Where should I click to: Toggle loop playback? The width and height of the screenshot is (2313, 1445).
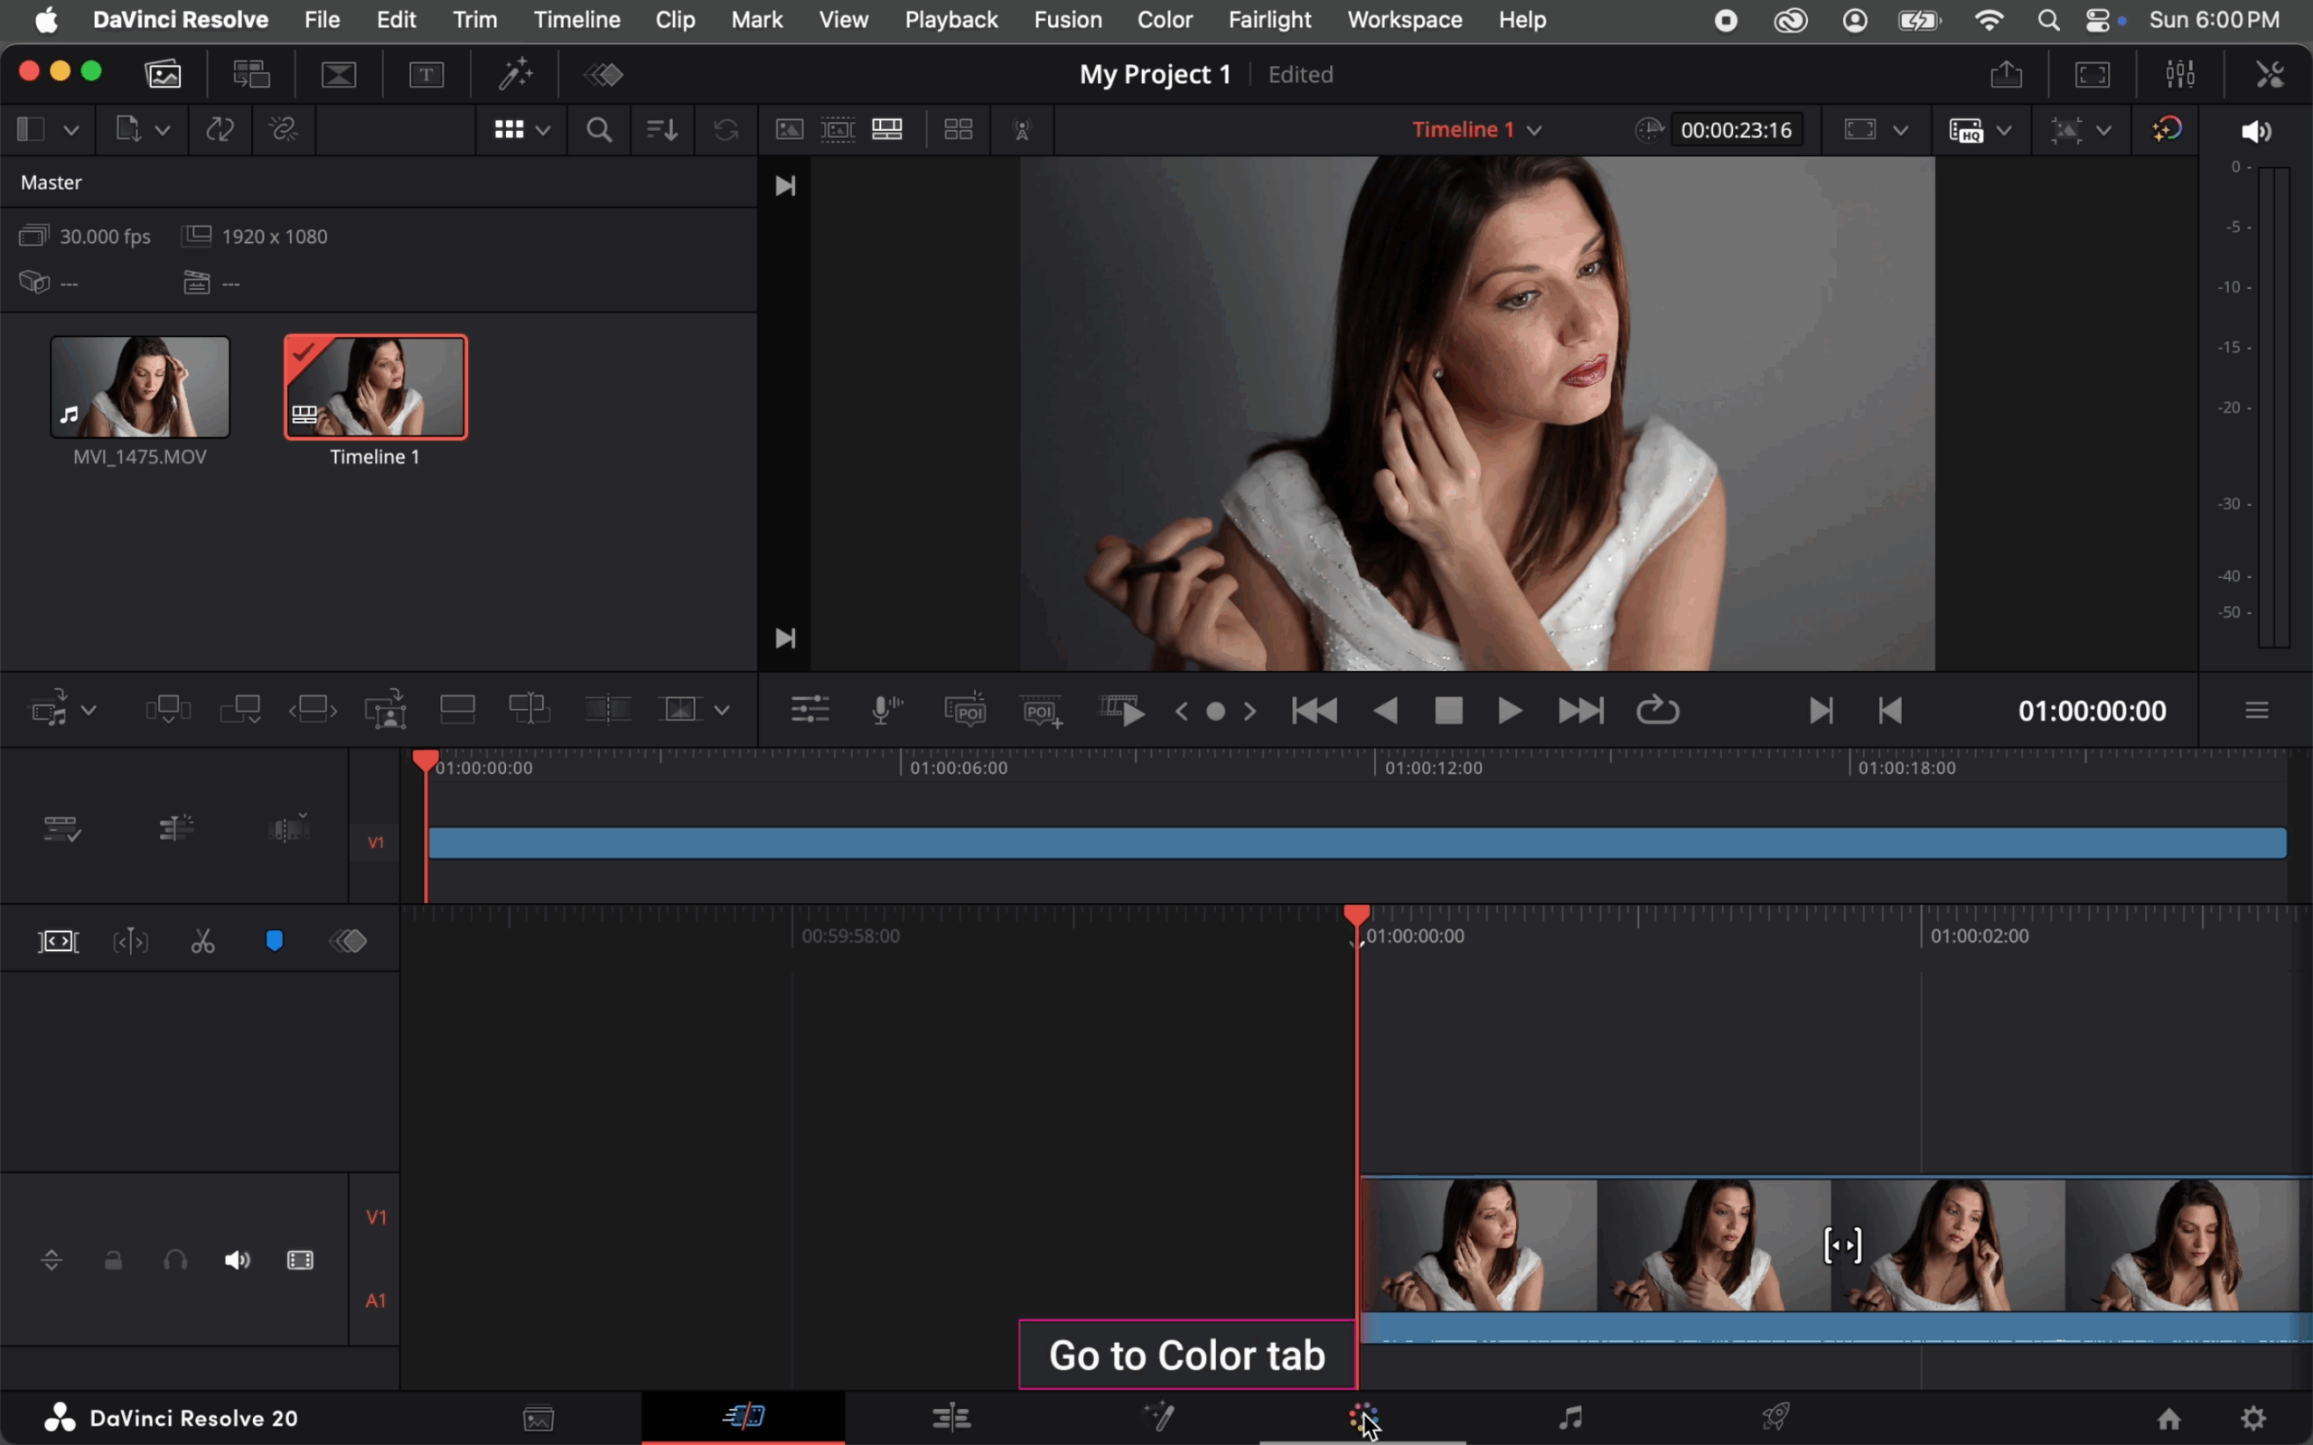point(1657,711)
